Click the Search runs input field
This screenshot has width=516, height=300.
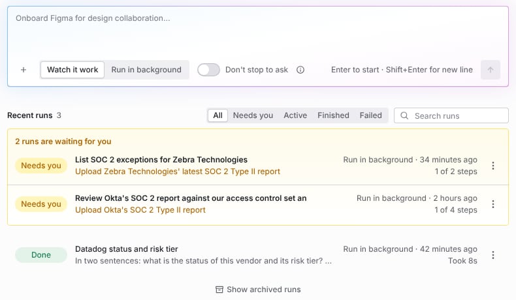451,115
